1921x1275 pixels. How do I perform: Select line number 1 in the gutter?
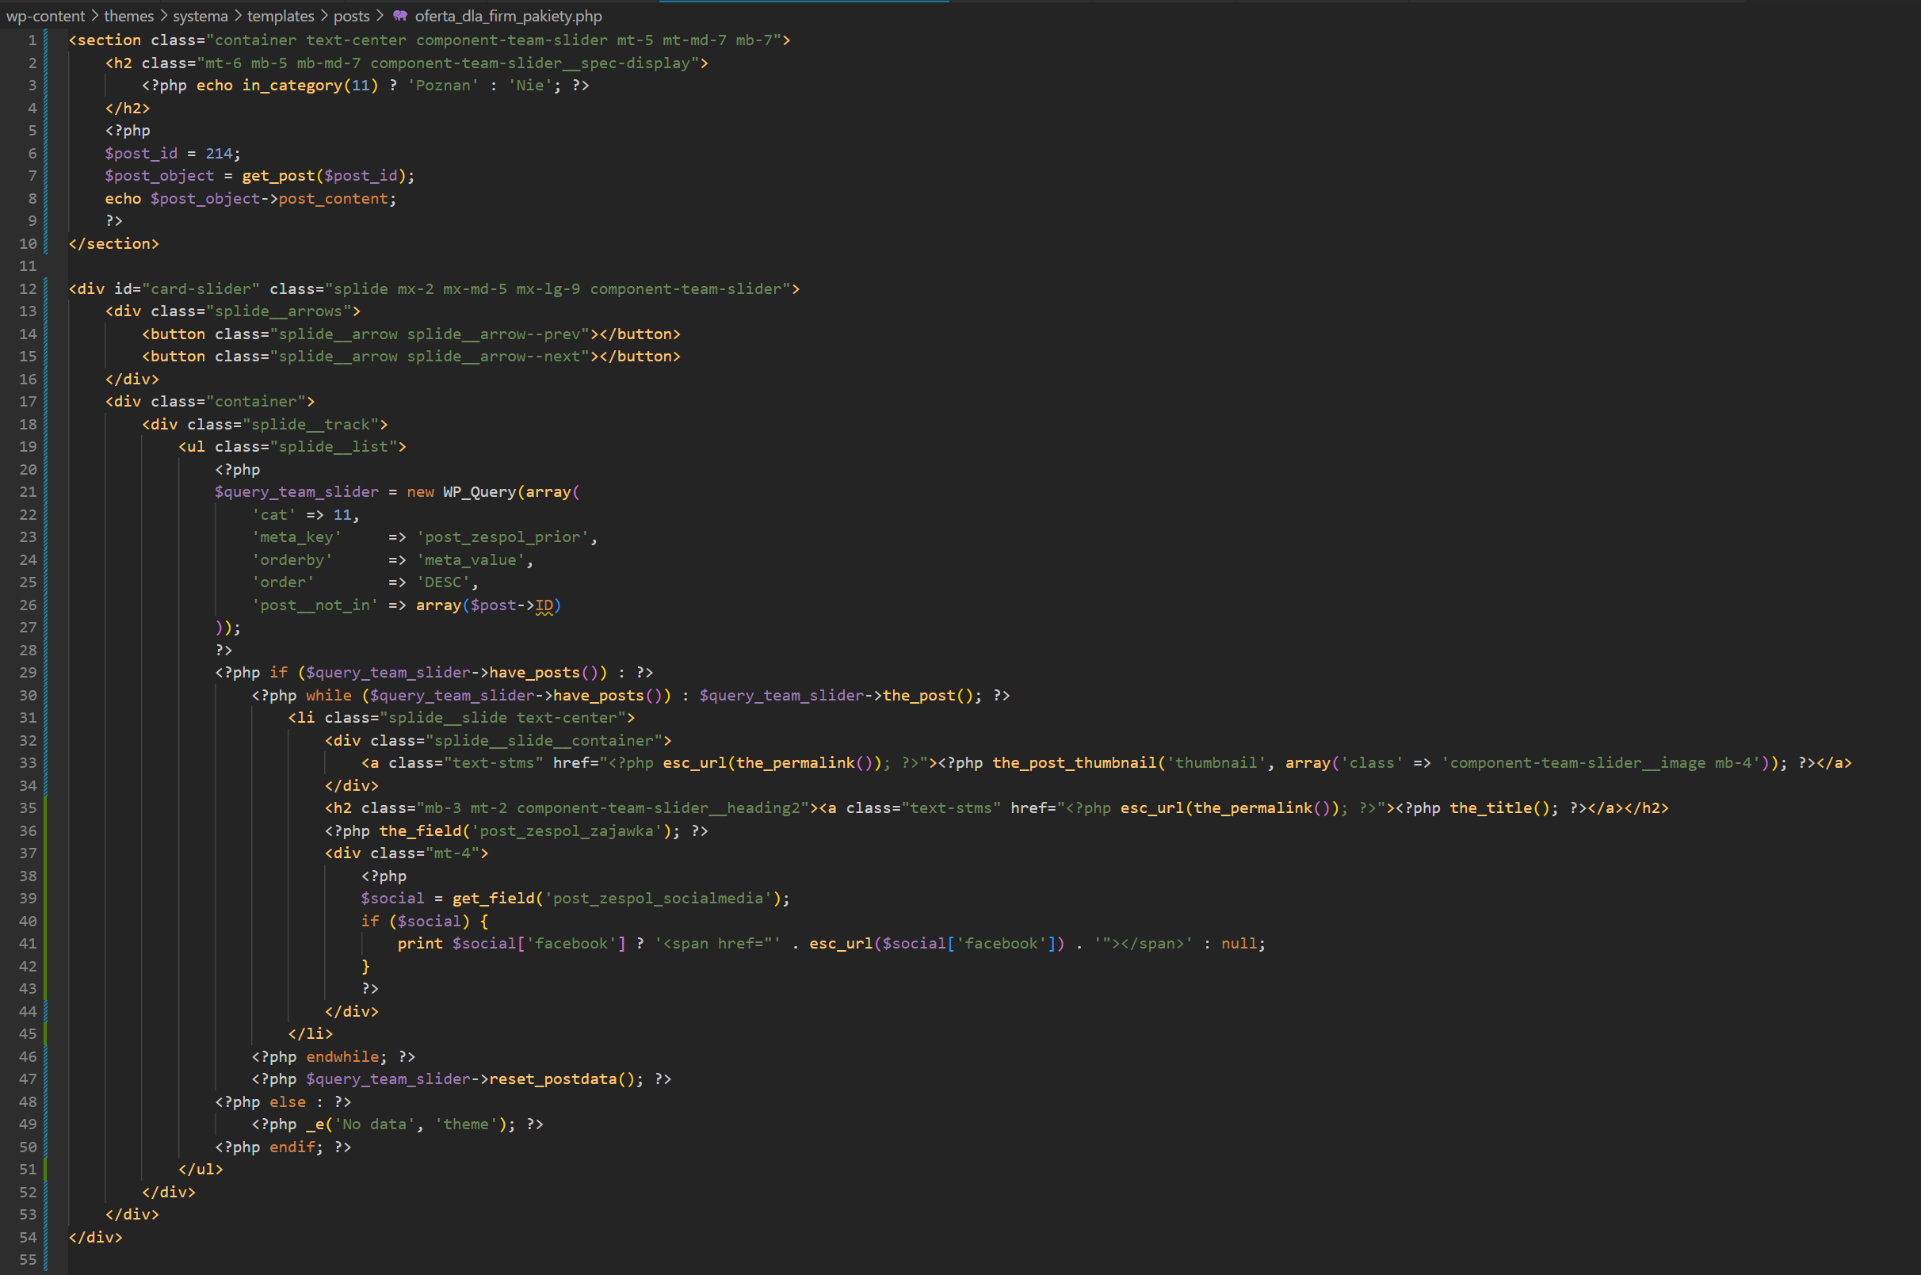pos(32,39)
